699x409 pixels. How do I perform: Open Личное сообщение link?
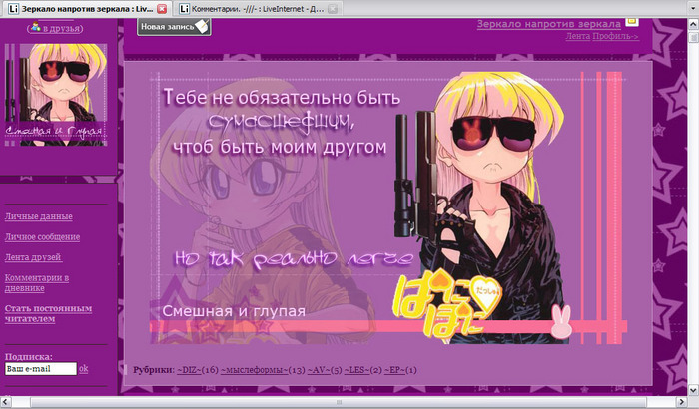pos(42,237)
